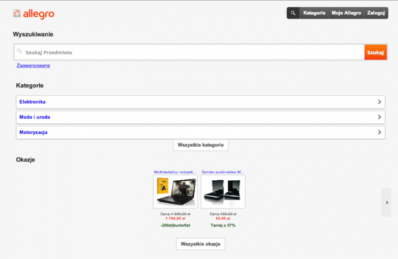
Task: Open the Elektronika category
Action: [x=200, y=102]
